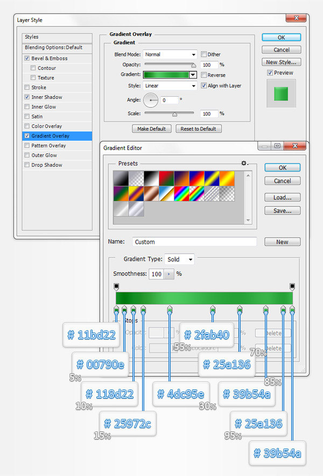Enable the Dither checkbox
The height and width of the screenshot is (476, 323).
tap(204, 54)
